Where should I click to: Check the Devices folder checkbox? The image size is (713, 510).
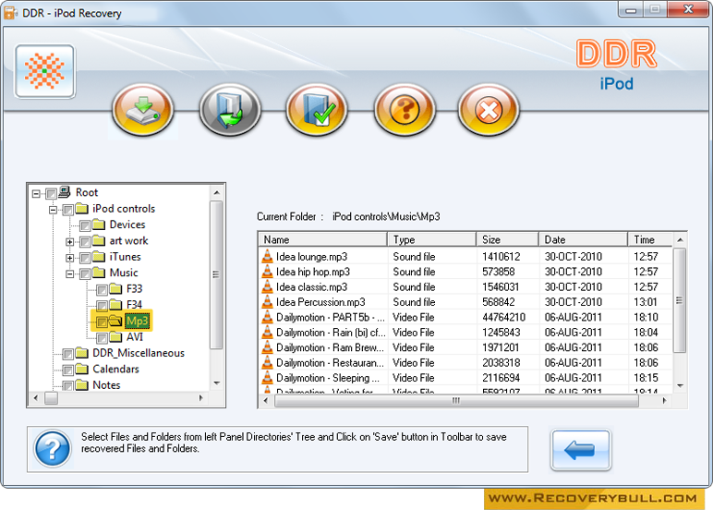point(85,225)
